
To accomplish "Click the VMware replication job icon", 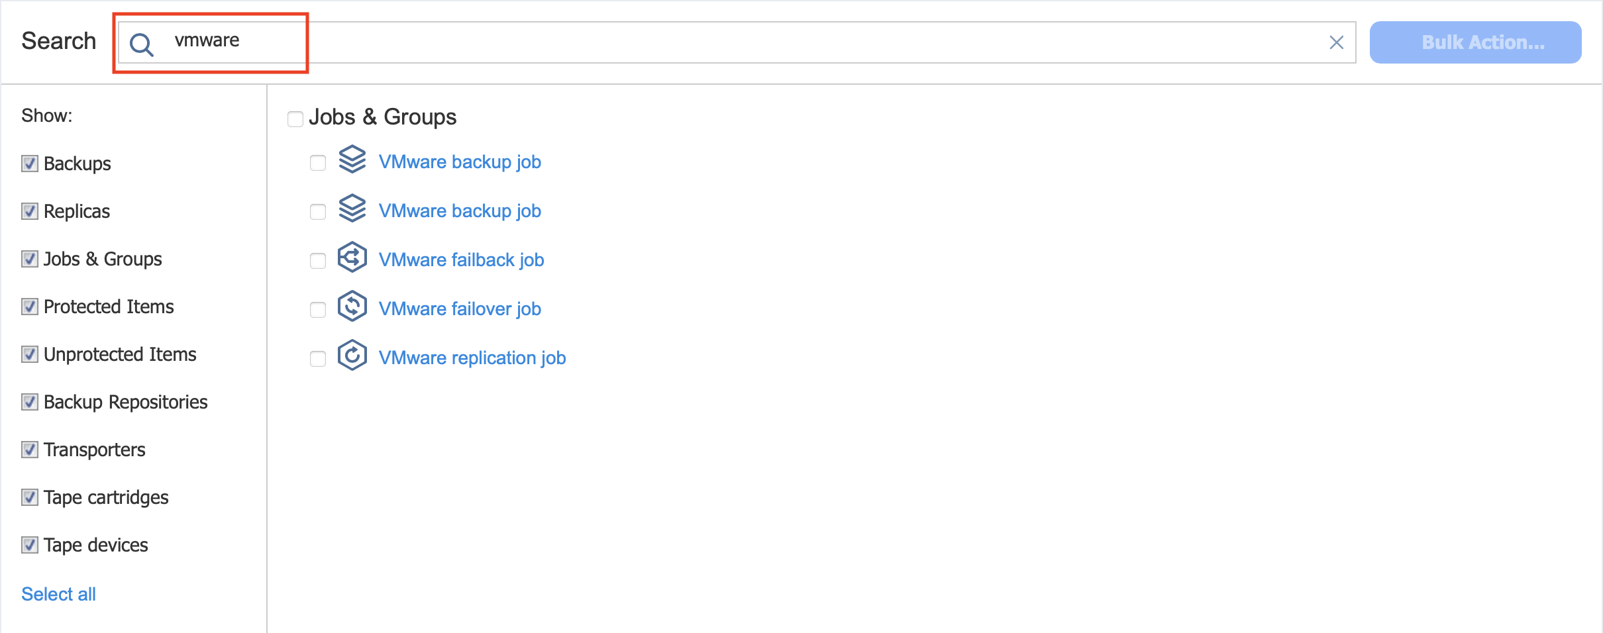I will [352, 355].
